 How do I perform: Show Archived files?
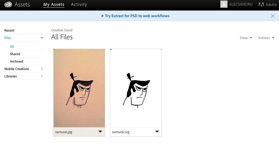click(x=16, y=62)
